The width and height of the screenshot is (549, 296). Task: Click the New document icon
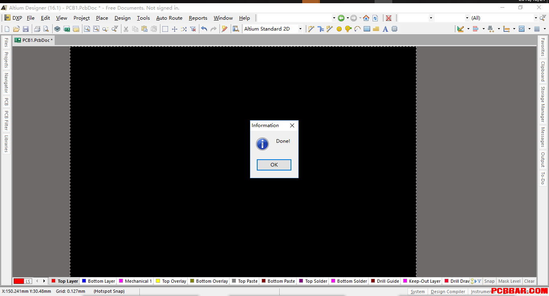(x=7, y=29)
